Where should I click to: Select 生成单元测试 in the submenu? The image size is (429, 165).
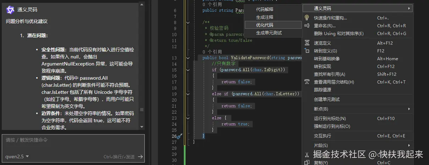tap(273, 33)
